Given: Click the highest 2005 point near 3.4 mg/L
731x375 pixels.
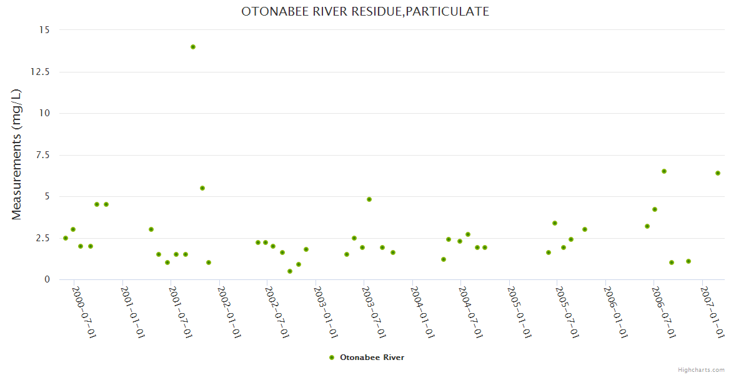Looking at the screenshot, I should [x=555, y=223].
